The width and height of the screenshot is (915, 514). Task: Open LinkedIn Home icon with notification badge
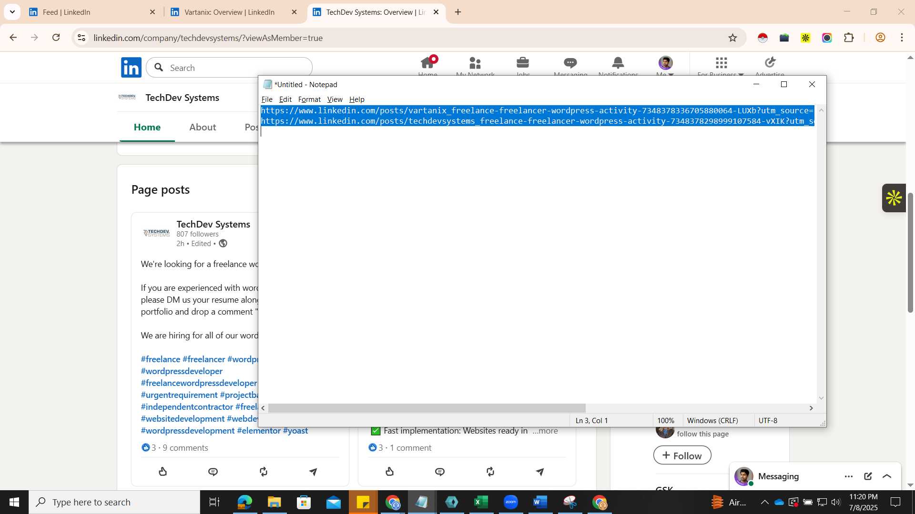coord(427,62)
